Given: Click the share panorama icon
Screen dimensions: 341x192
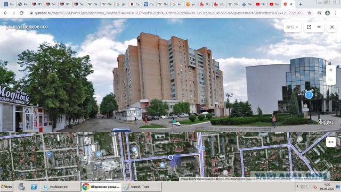Looking at the screenshot, I should tap(309, 27).
